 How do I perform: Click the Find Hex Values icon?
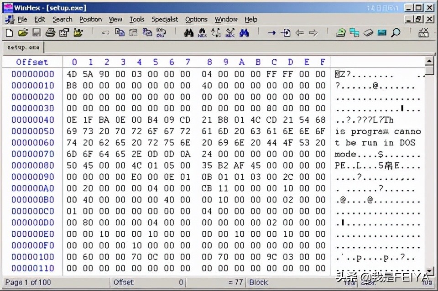click(202, 33)
